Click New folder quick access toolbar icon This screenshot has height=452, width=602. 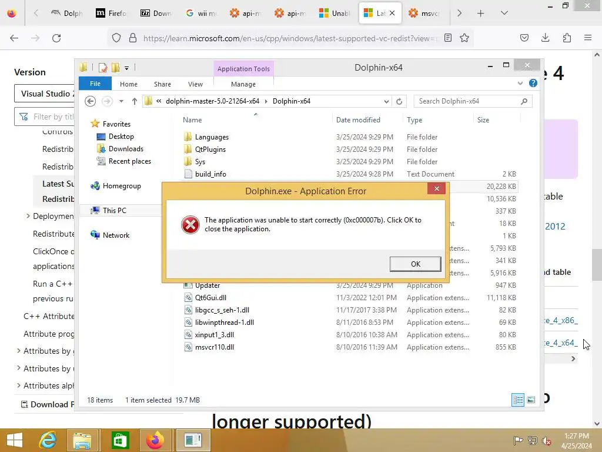tap(116, 68)
